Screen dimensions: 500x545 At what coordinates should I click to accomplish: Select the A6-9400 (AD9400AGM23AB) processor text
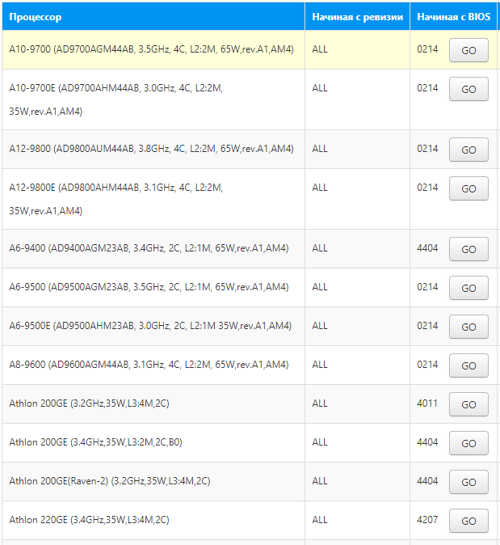[x=149, y=248]
